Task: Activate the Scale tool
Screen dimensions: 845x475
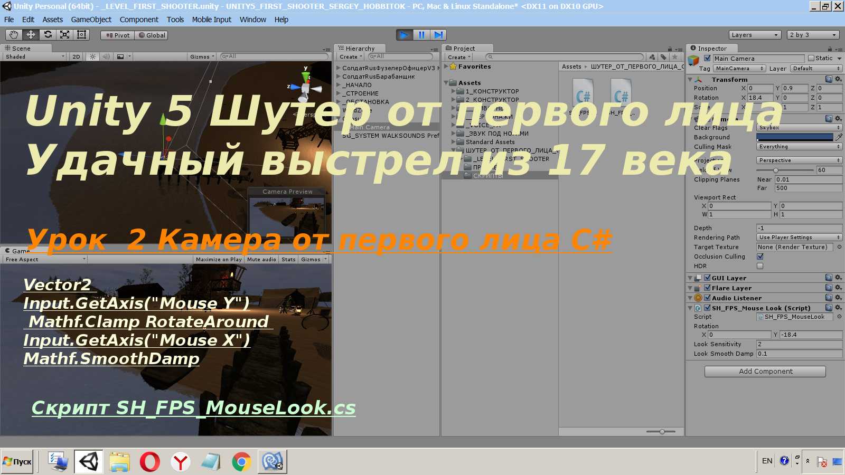Action: pyautogui.click(x=64, y=35)
